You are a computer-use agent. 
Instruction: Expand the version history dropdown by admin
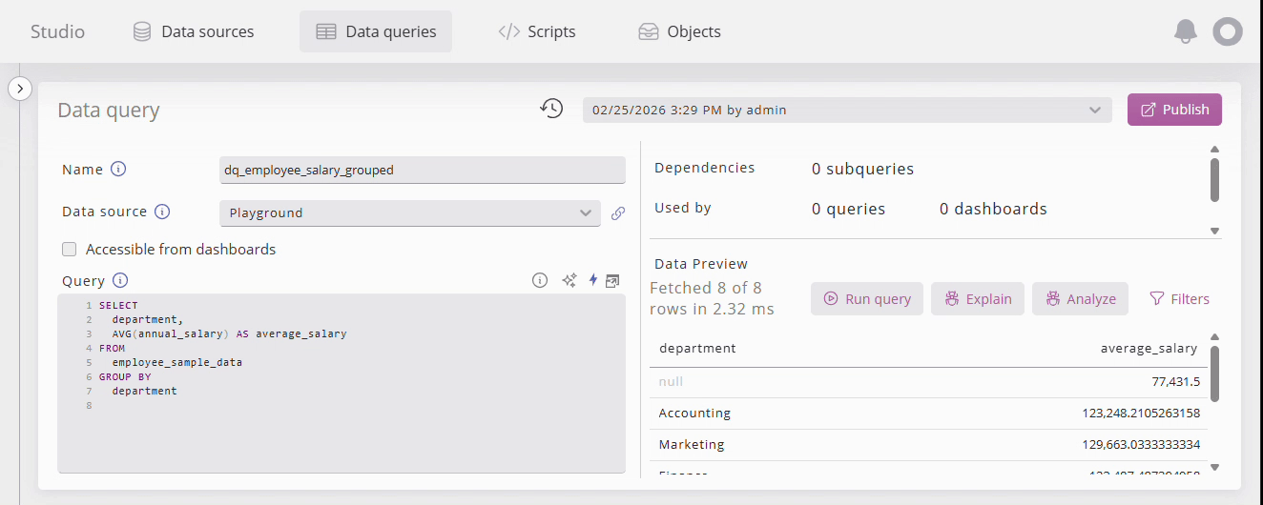click(x=846, y=110)
